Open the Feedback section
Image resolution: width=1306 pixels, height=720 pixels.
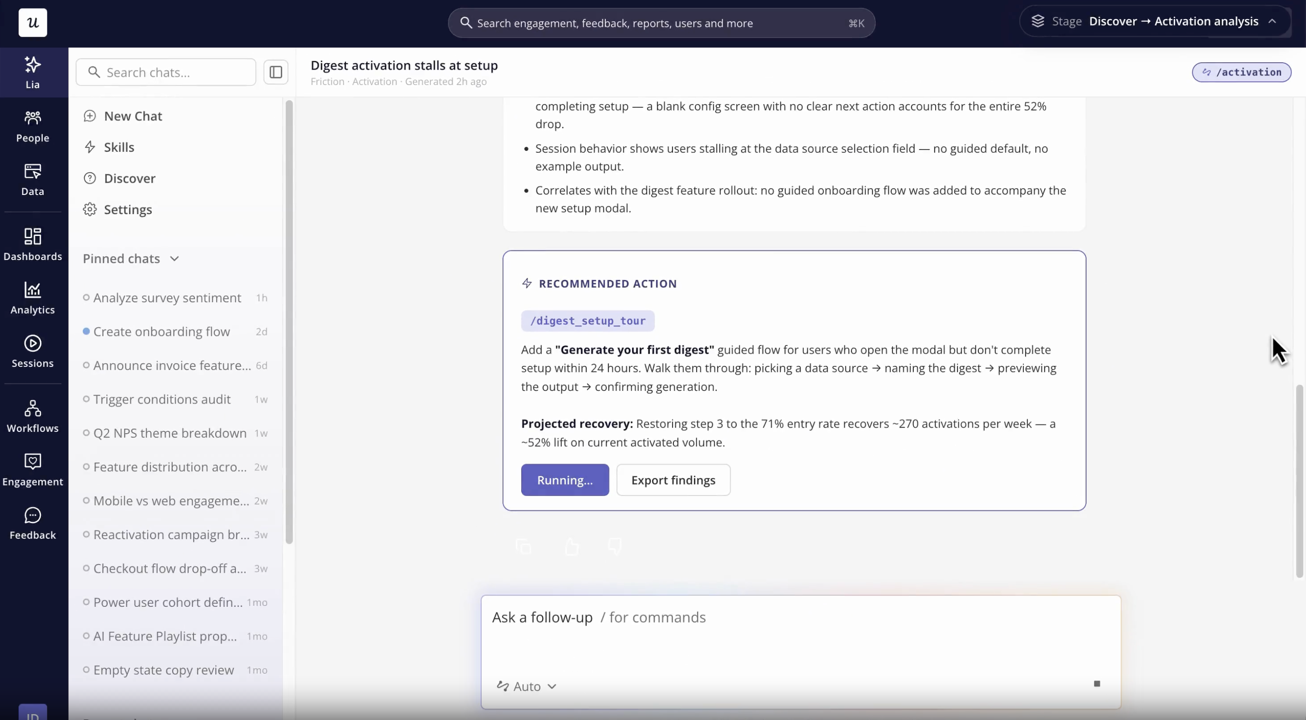(33, 524)
